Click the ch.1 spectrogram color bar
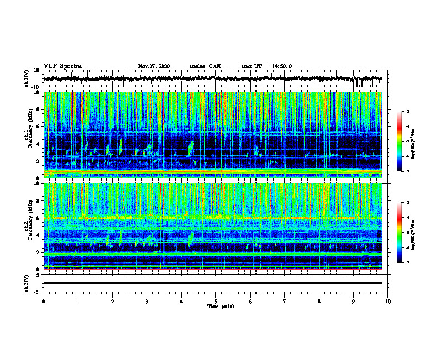437x338 pixels. [399, 141]
